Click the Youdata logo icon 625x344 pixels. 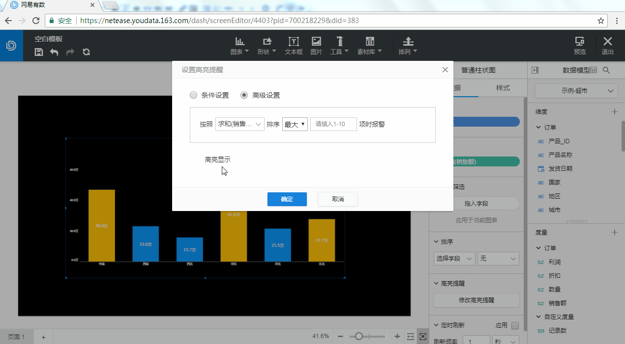tap(11, 46)
